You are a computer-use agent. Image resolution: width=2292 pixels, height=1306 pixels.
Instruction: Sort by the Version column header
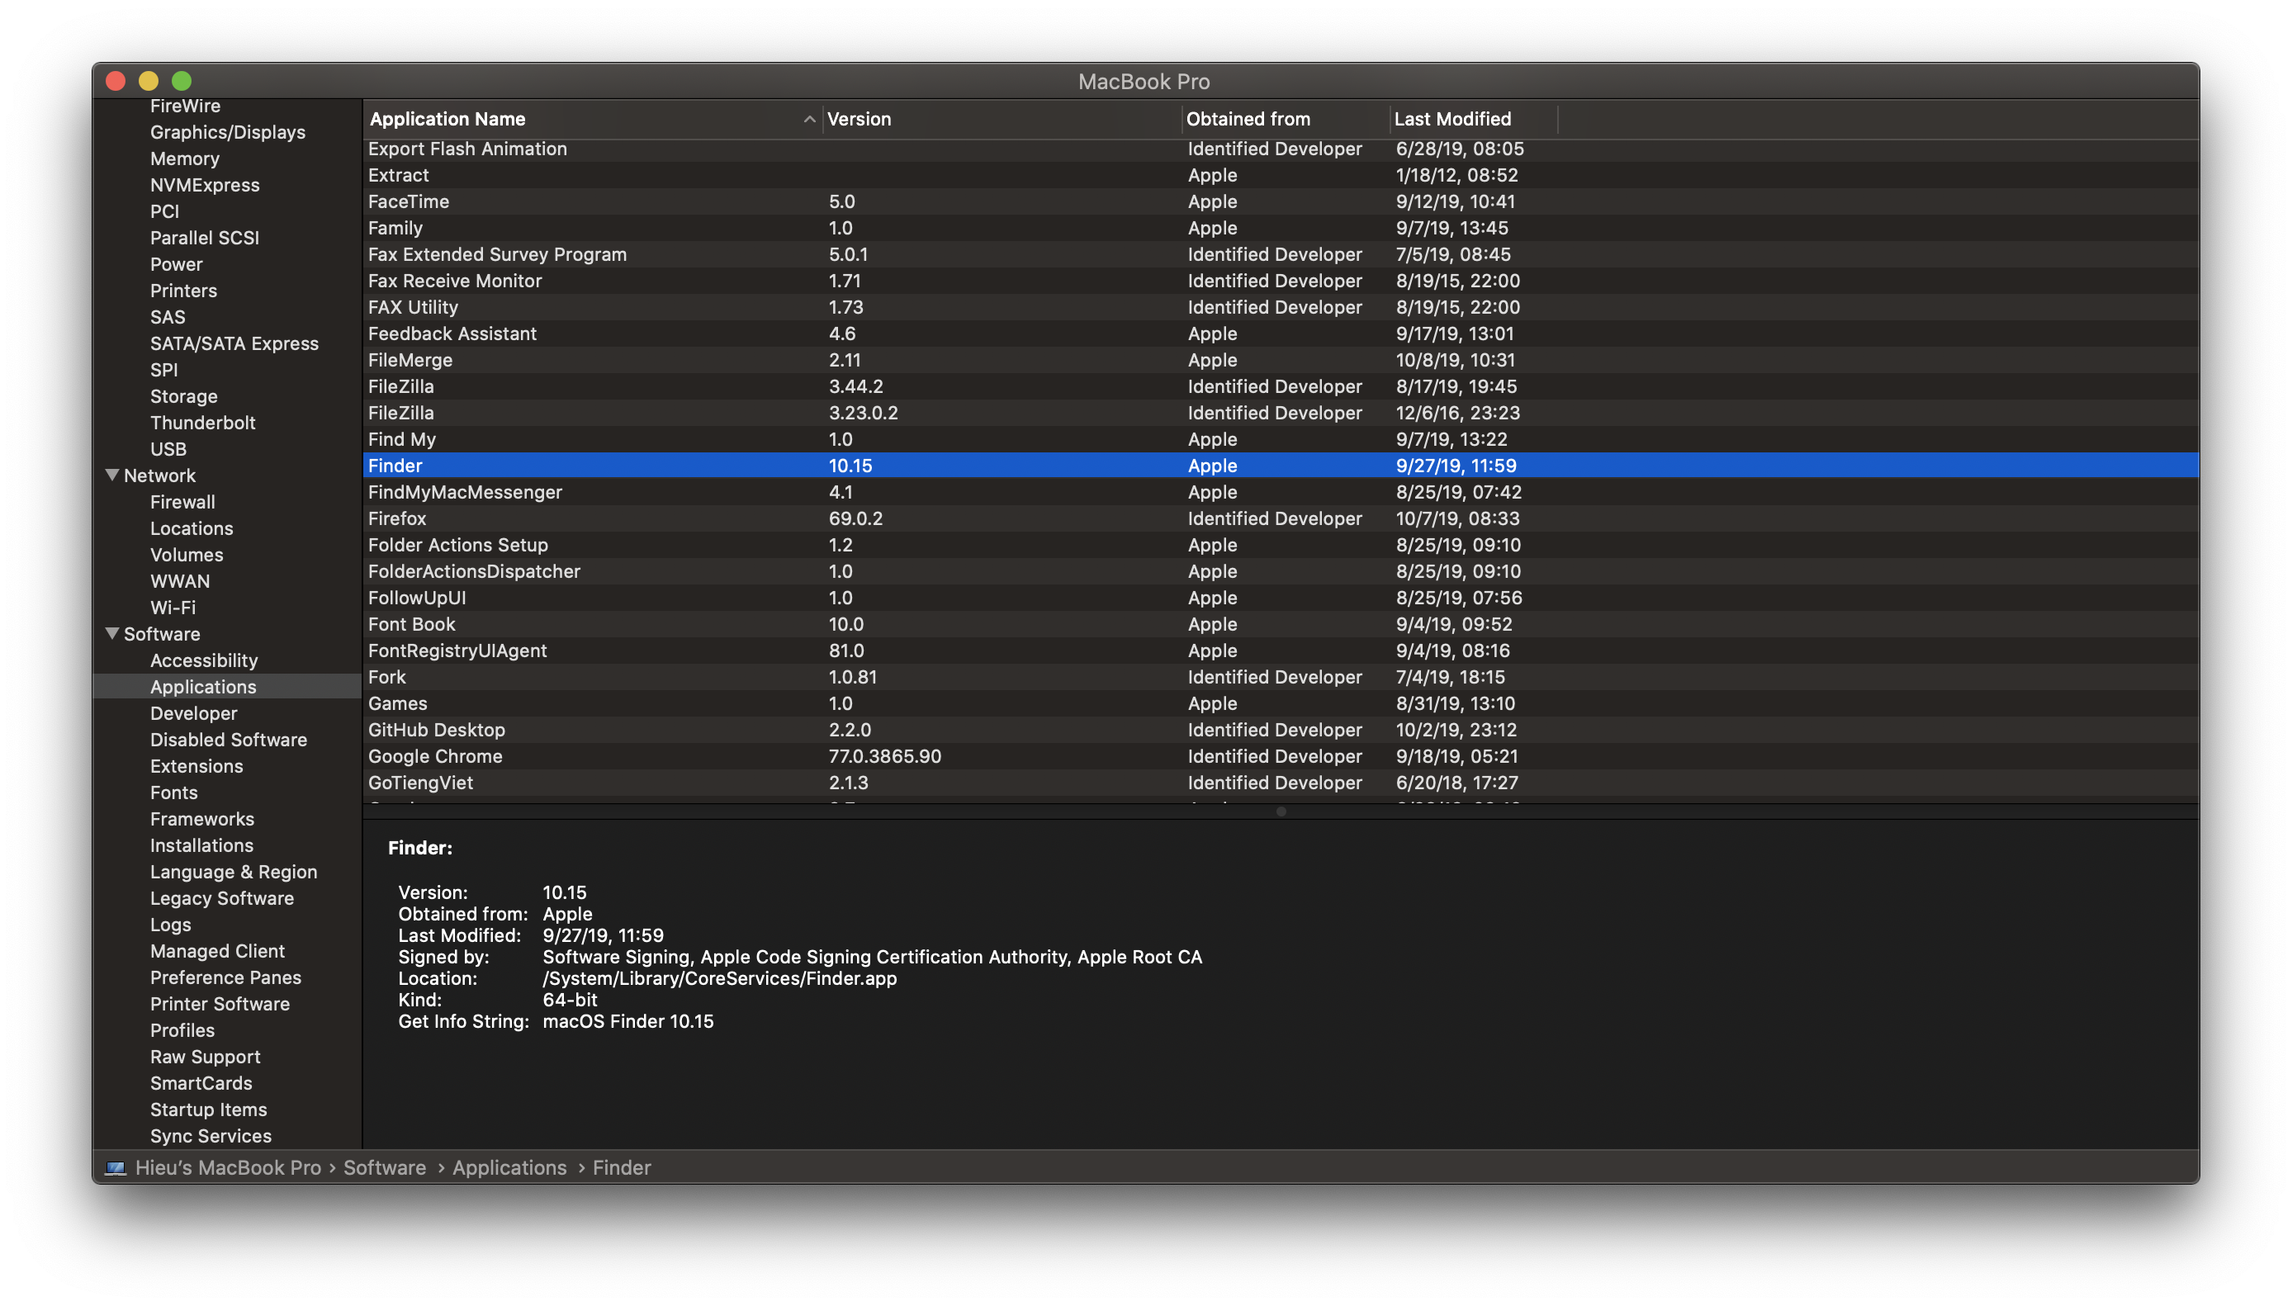click(x=1002, y=118)
